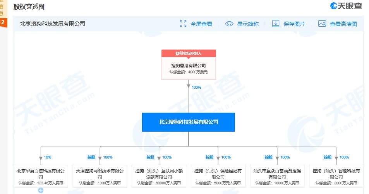The width and height of the screenshot is (369, 194).
Task: Open 汕头市赢众百富融资担保有限公司 node
Action: [x=277, y=176]
